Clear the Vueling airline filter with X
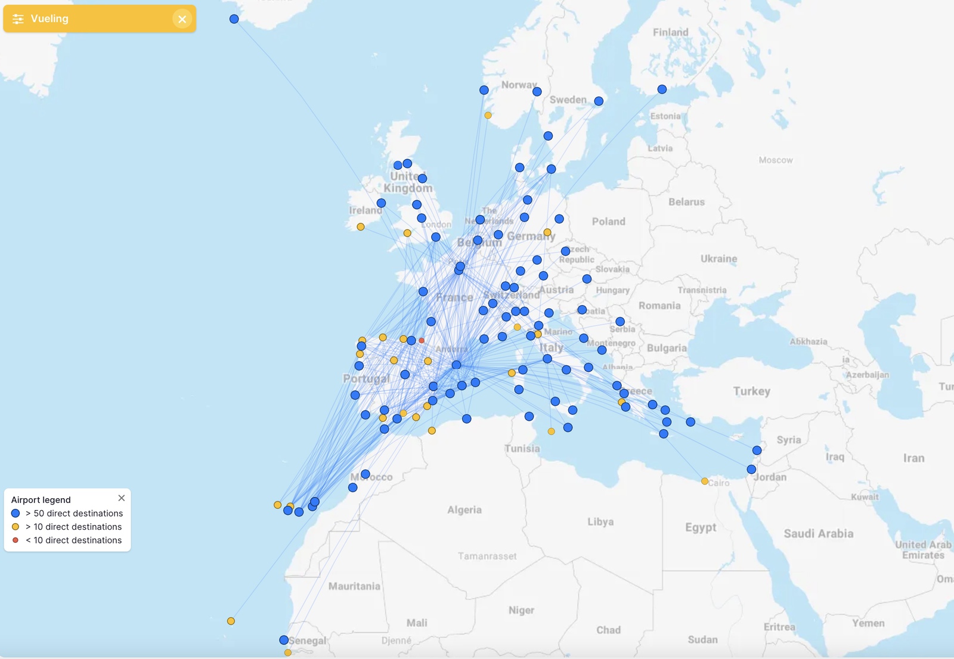Screen dimensions: 954x659 [182, 19]
